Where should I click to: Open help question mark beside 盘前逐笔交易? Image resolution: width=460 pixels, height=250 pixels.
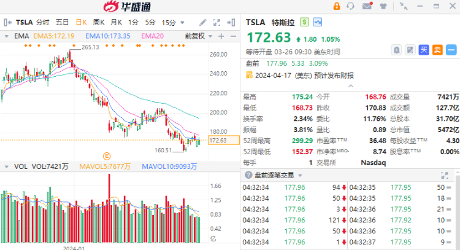(x=248, y=176)
